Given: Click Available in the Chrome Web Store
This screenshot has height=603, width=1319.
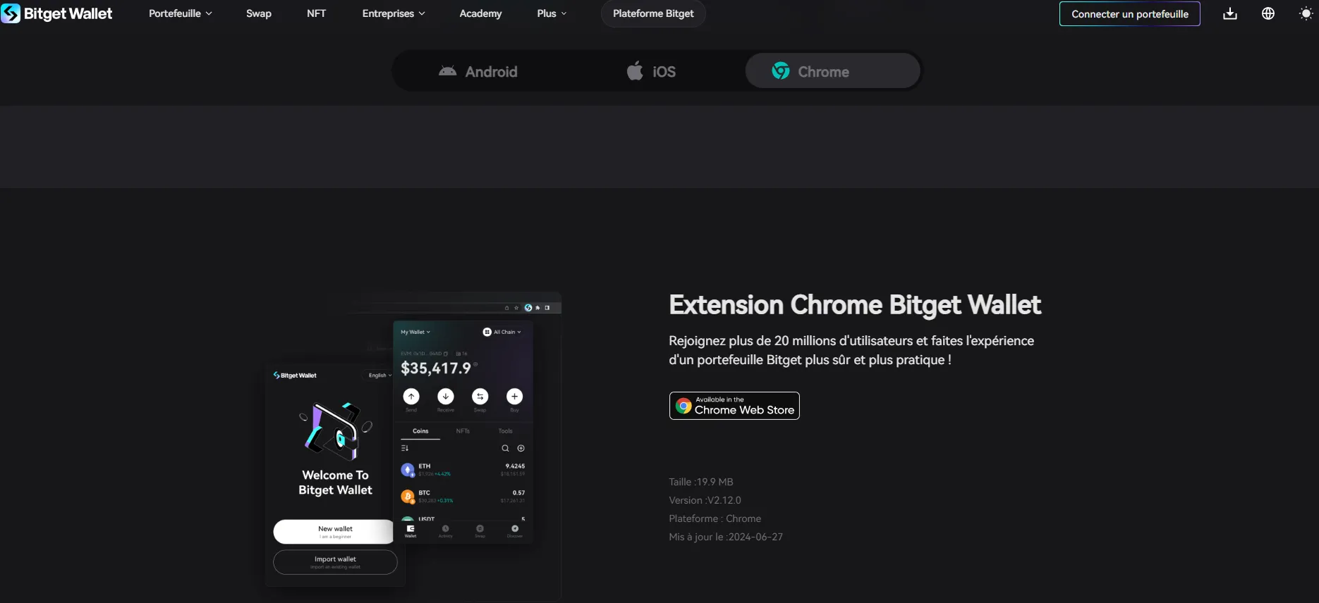Looking at the screenshot, I should pyautogui.click(x=734, y=406).
